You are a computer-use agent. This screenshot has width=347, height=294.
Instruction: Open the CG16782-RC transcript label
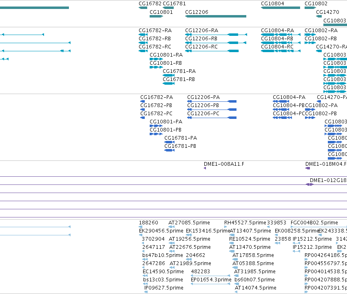click(155, 47)
